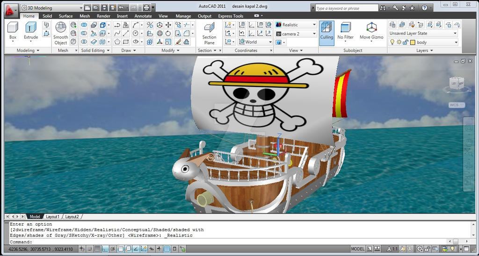Click the AutoCAD application menu logo
Image resolution: width=479 pixels, height=256 pixels.
pyautogui.click(x=10, y=10)
